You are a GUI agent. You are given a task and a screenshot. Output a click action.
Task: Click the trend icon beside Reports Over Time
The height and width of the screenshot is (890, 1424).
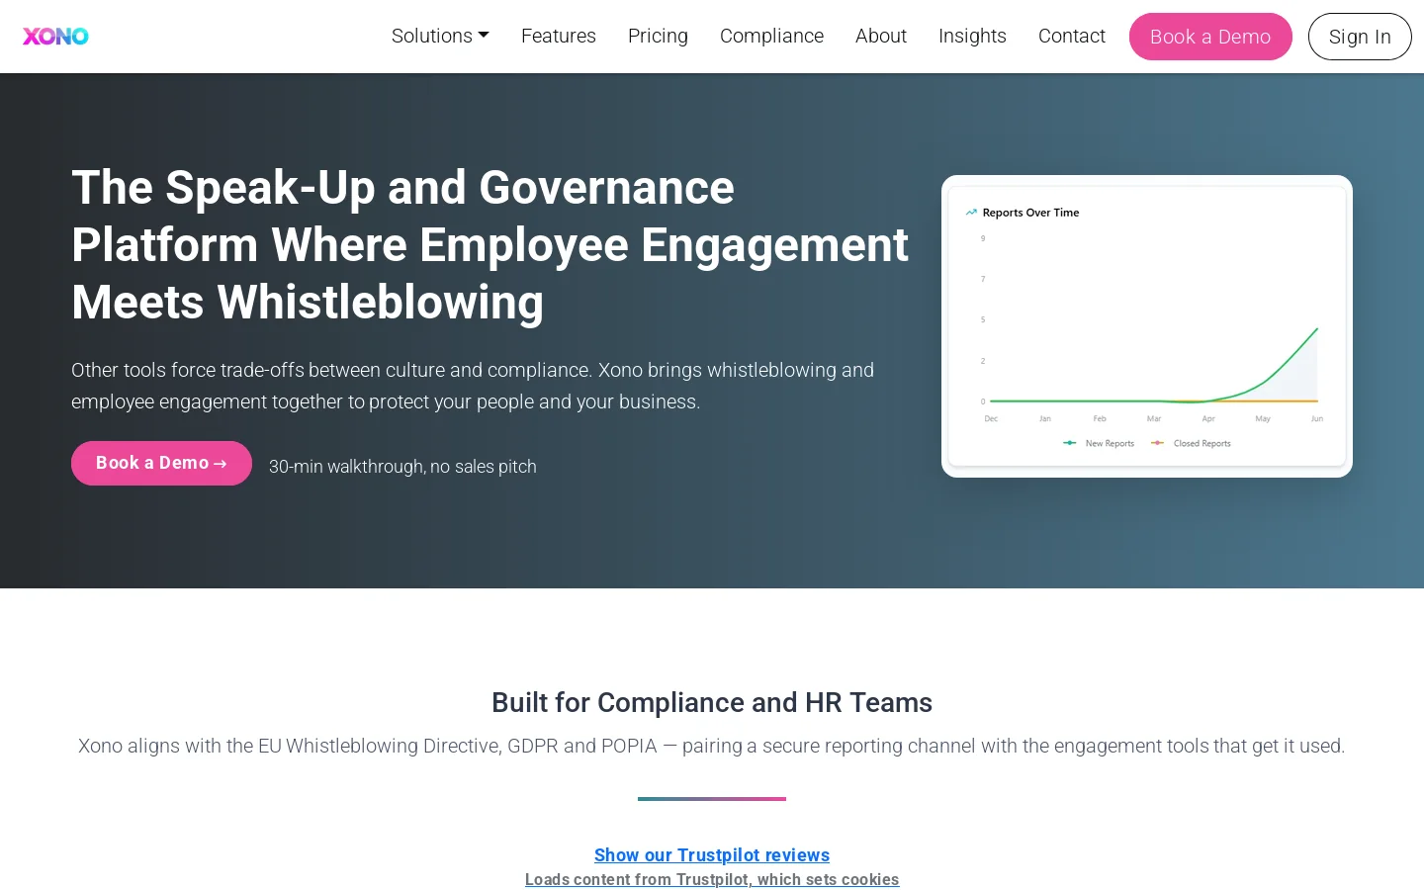pyautogui.click(x=971, y=213)
